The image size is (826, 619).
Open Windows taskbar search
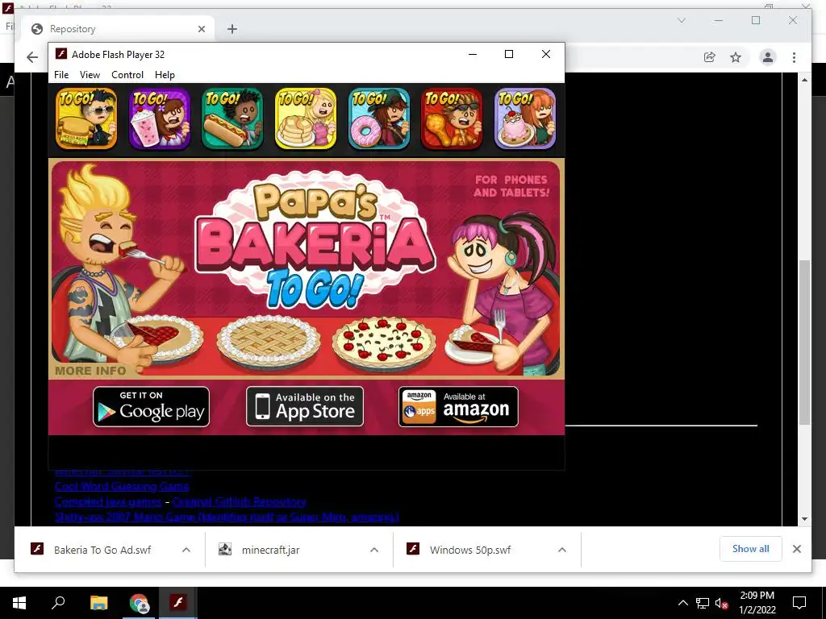pos(58,603)
